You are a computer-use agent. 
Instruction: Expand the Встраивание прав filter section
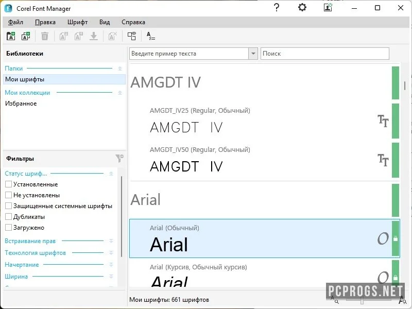(x=111, y=241)
